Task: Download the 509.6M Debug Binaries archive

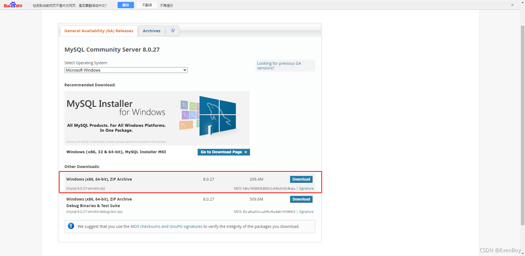Action: coord(301,199)
